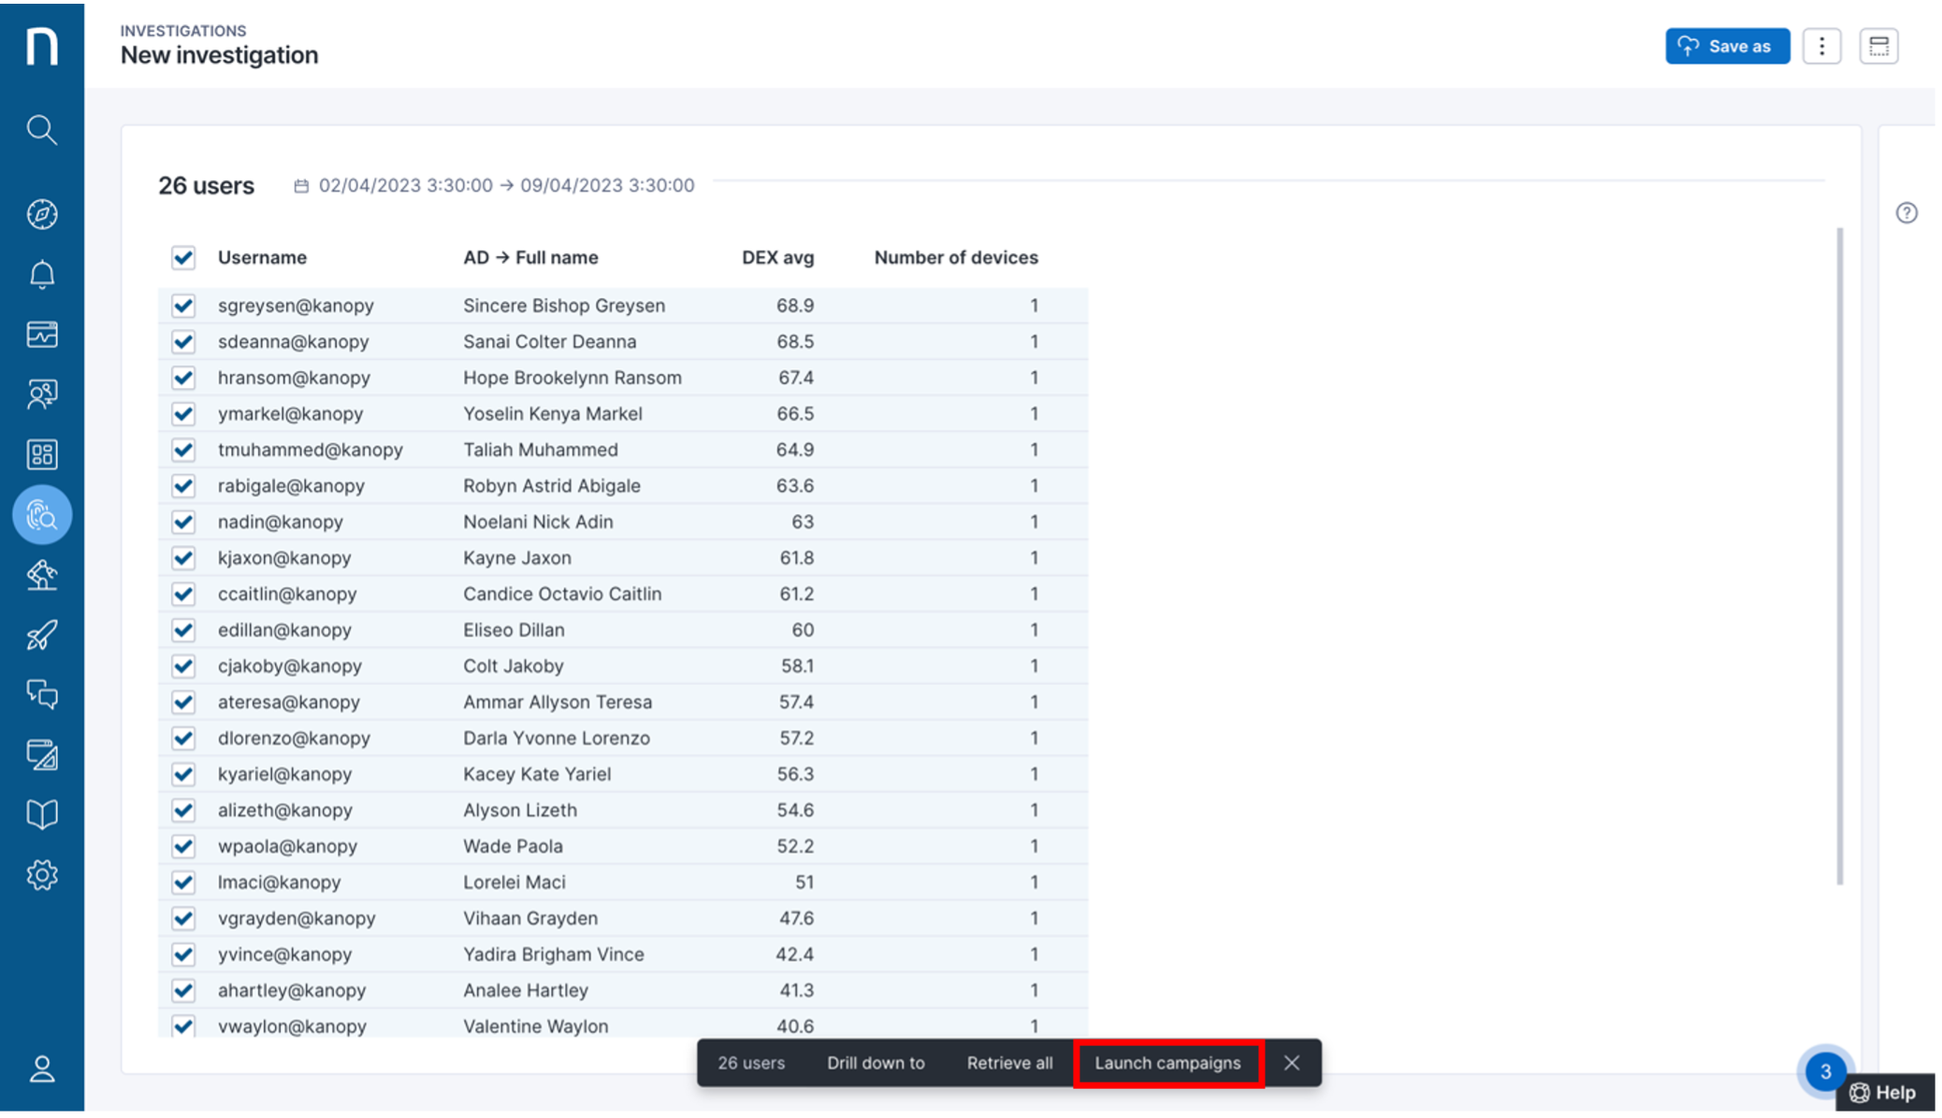The image size is (1942, 1118).
Task: Click the Save as button
Action: 1727,46
